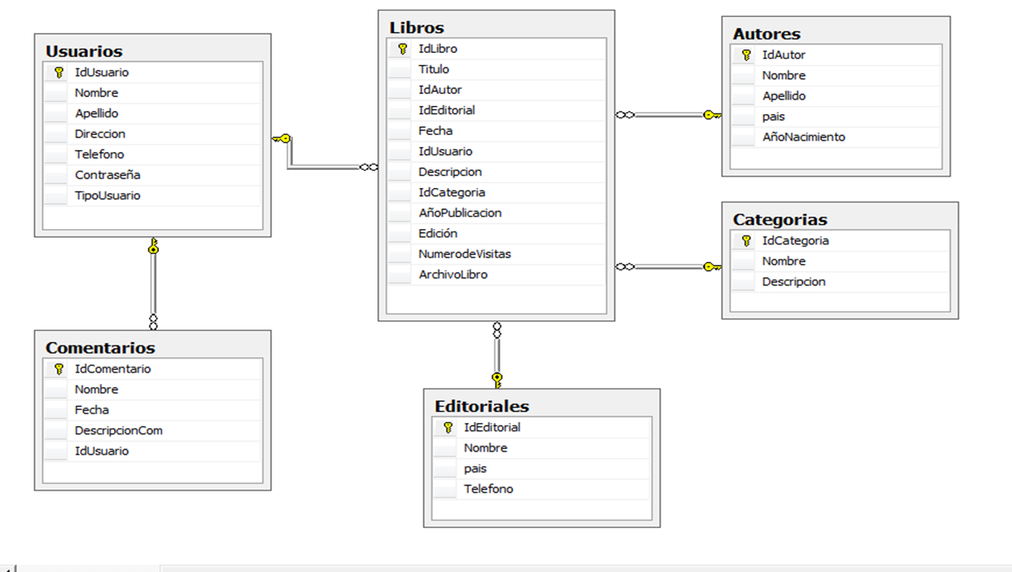
Task: Click the Categorias table header
Action: (779, 219)
